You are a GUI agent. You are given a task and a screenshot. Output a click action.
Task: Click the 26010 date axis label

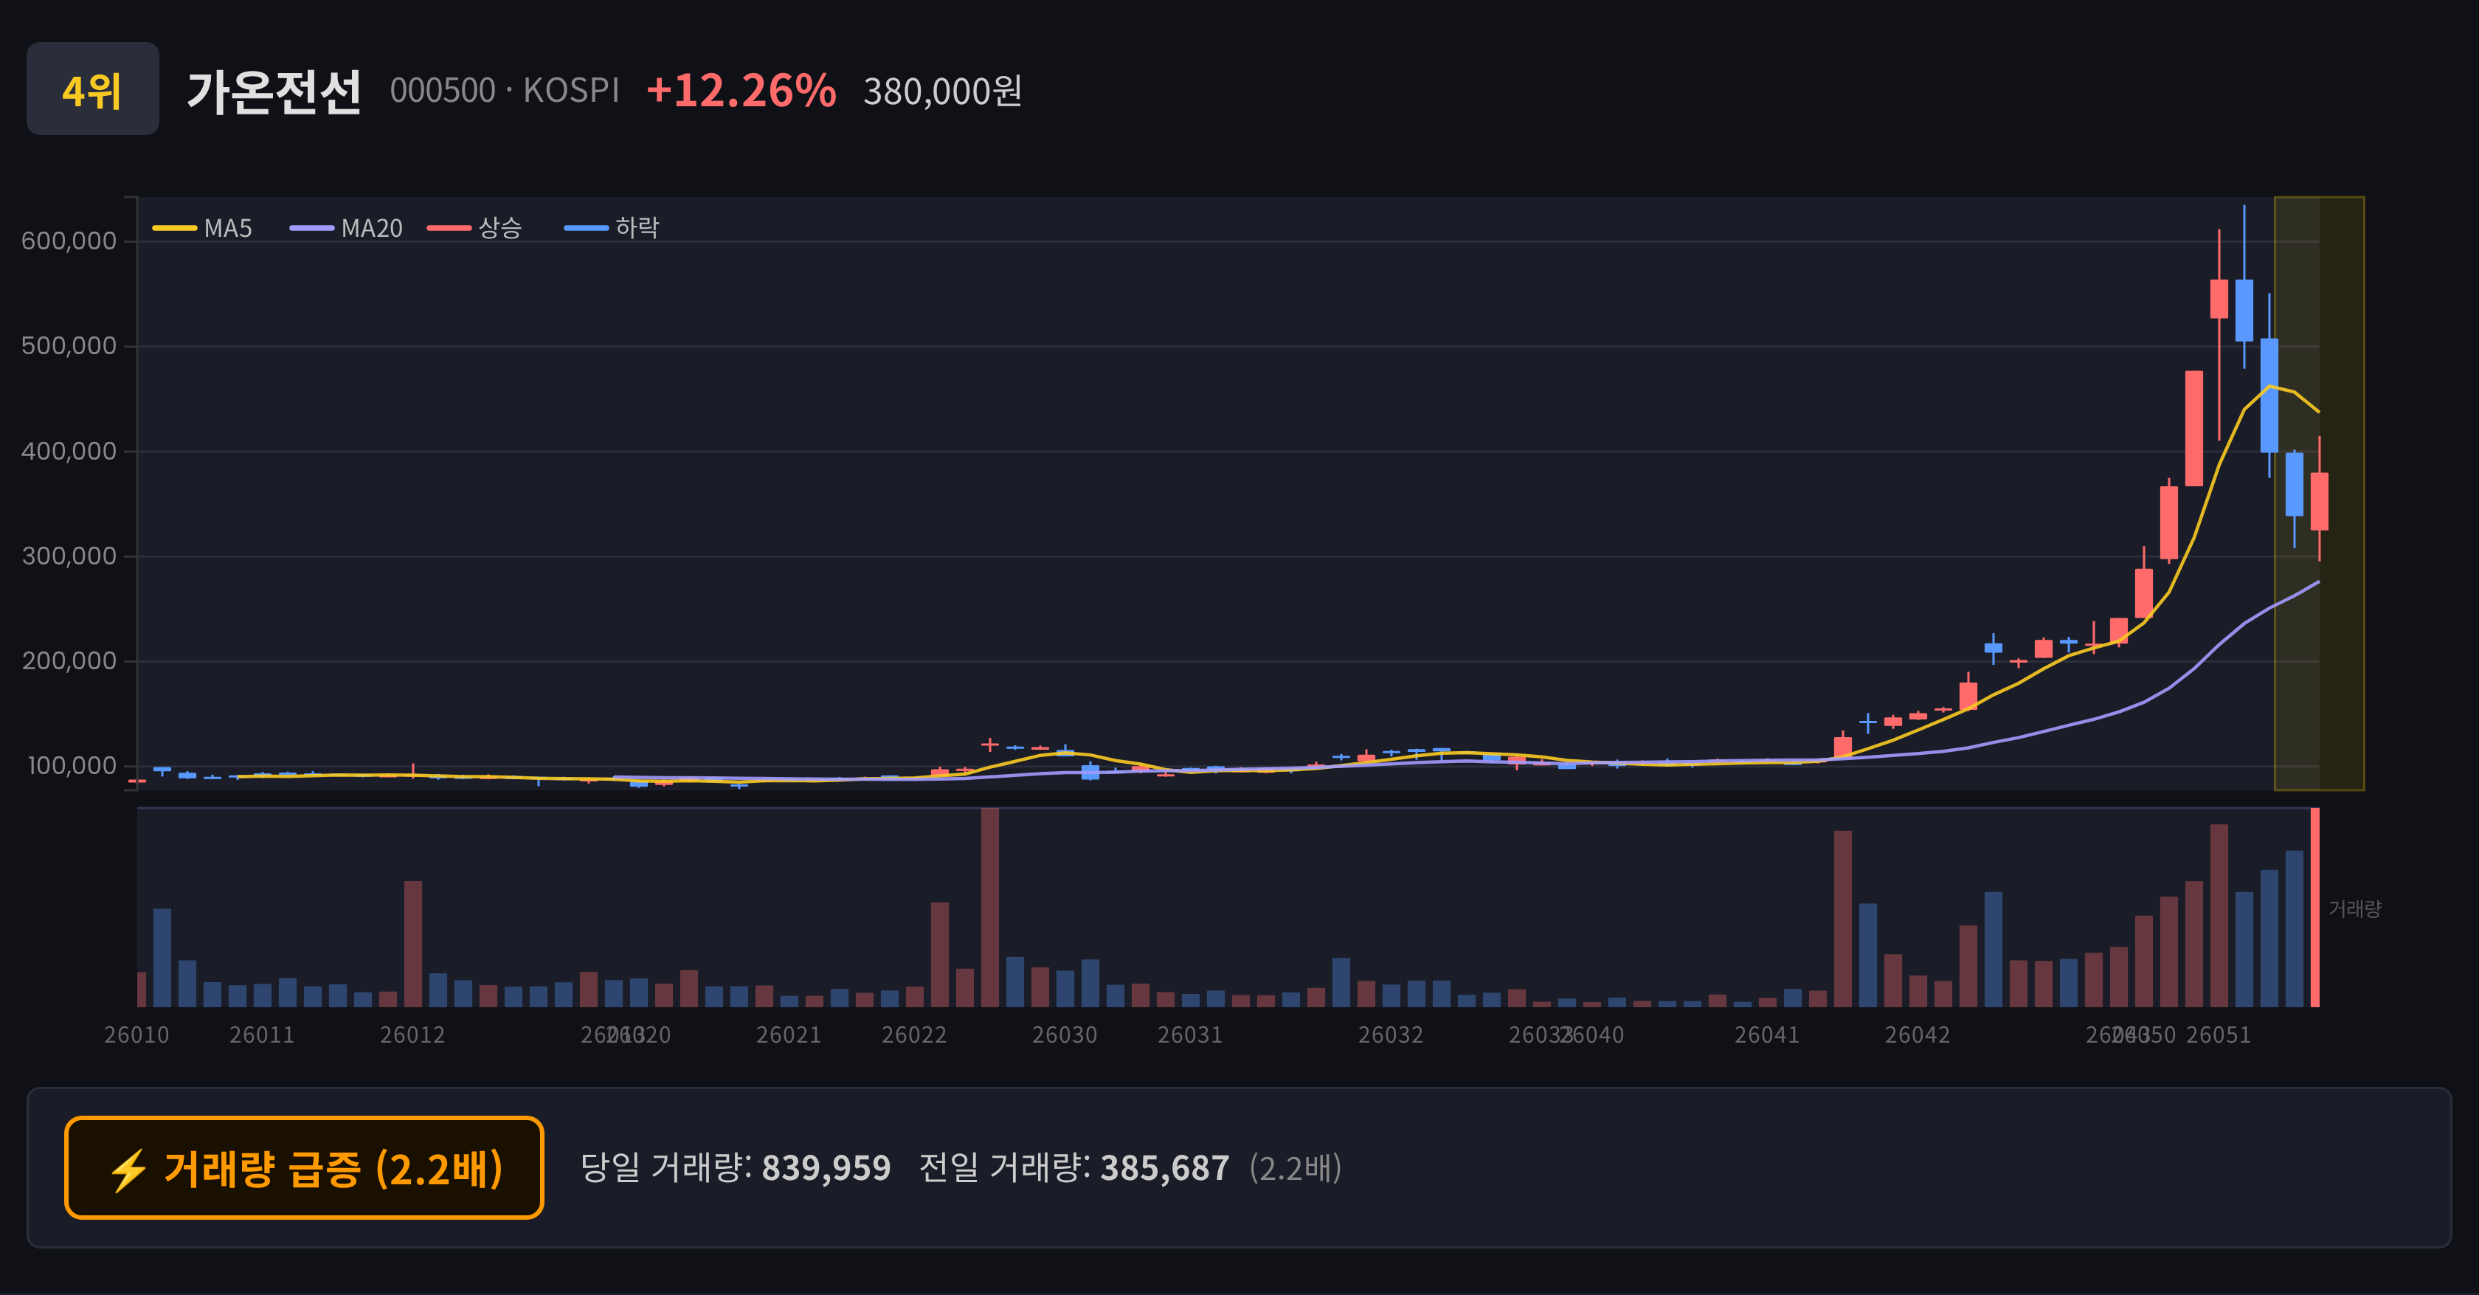pyautogui.click(x=136, y=1035)
